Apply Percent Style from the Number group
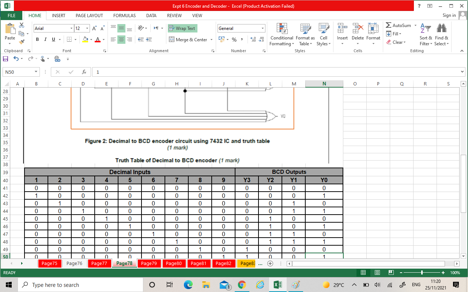 (x=234, y=39)
